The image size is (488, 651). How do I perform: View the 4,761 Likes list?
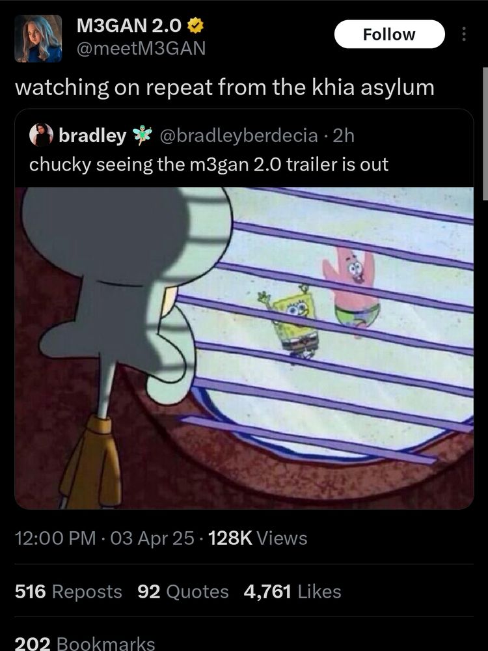[x=292, y=591]
